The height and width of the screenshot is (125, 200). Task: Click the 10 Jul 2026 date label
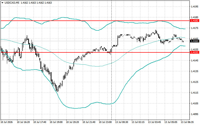(x=7, y=122)
